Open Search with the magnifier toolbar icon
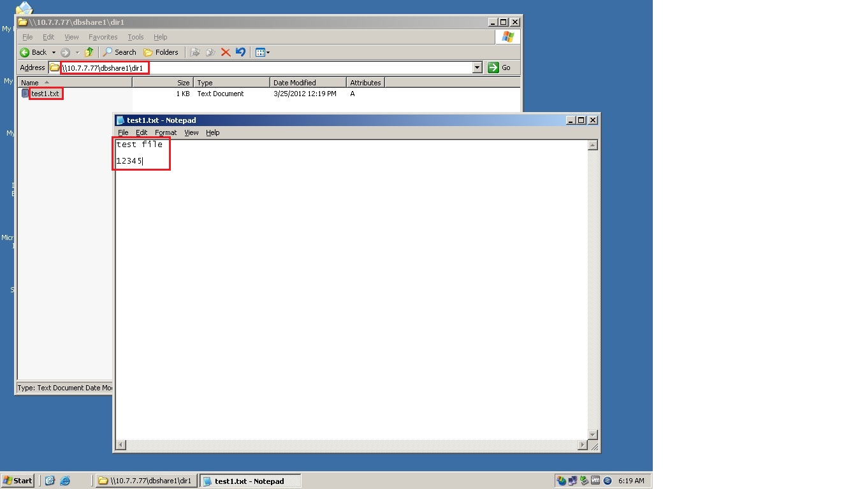Screen dimensions: 867x489 click(108, 52)
